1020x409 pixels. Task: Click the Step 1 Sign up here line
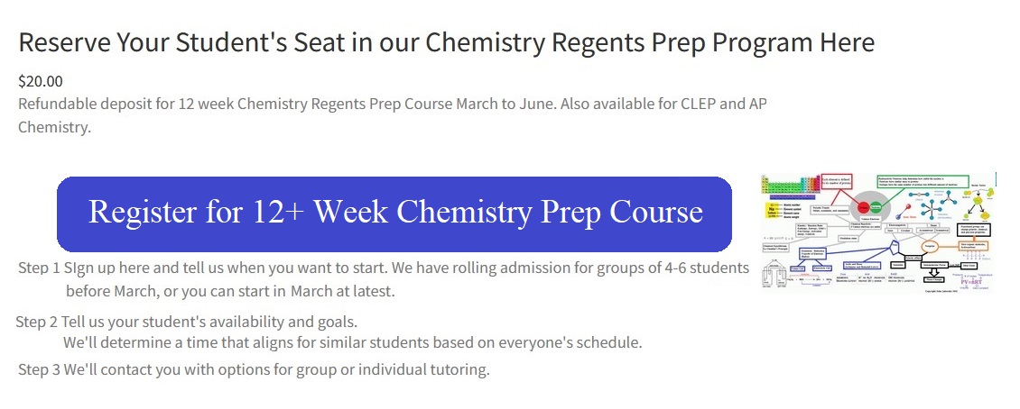coord(384,268)
